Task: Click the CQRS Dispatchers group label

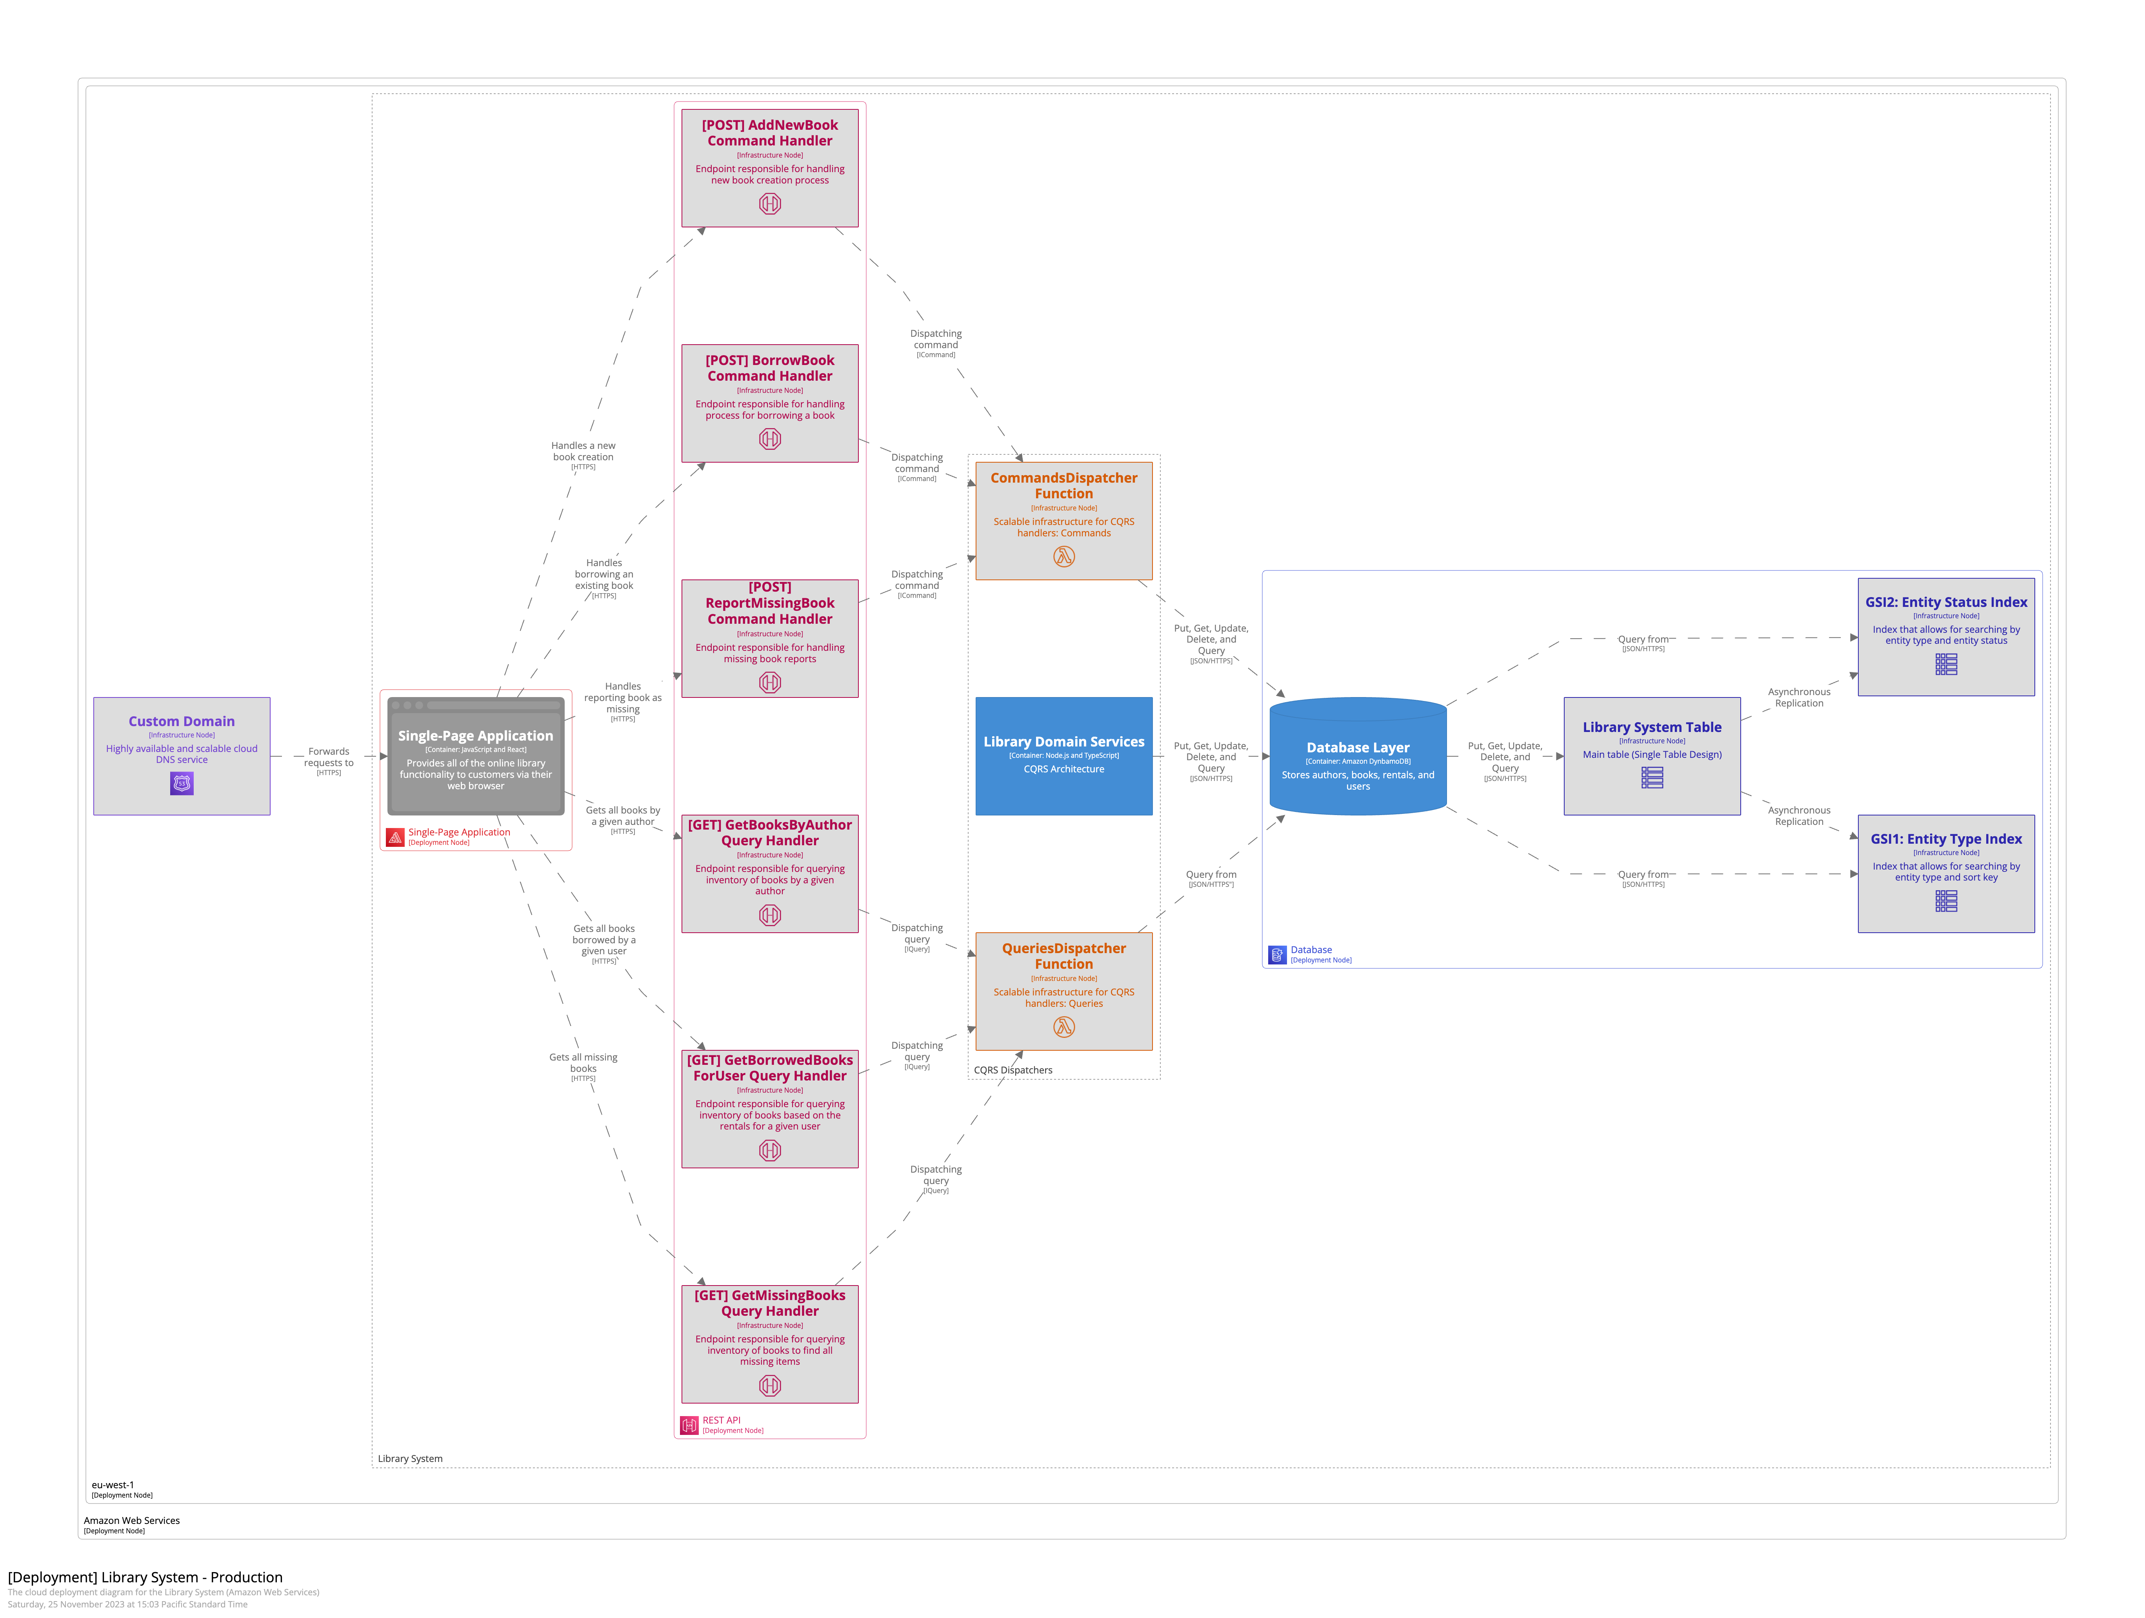Action: point(1013,1070)
